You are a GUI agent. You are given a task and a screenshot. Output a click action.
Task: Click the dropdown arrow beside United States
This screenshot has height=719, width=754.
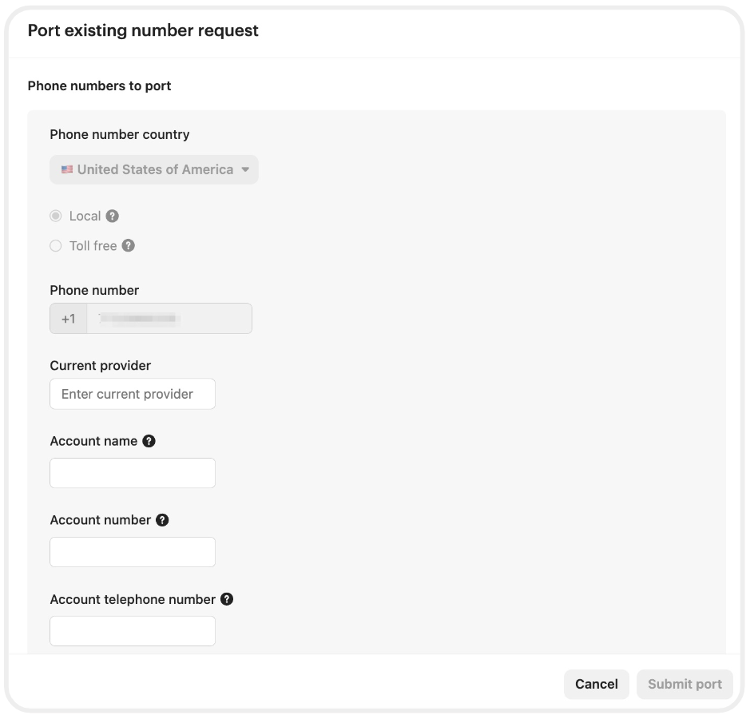pos(245,169)
